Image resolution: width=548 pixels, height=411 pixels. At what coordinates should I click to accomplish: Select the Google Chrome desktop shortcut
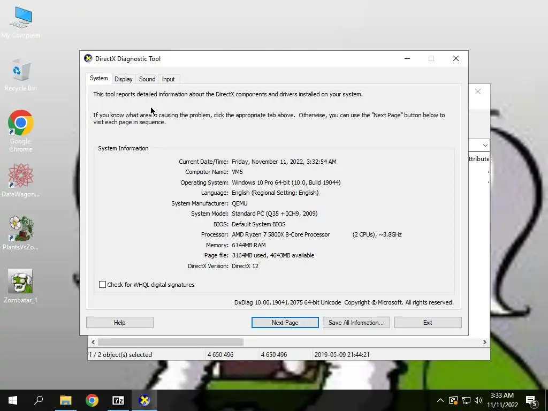pos(21,131)
